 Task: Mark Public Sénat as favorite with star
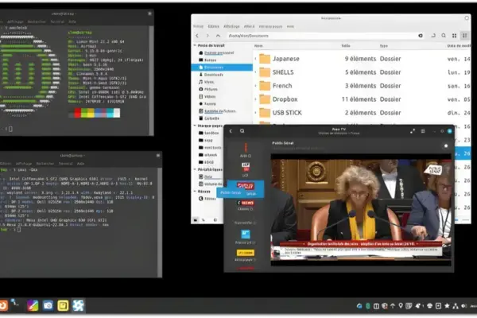pos(446,145)
